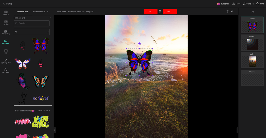Select the purple text sticker

(41, 98)
